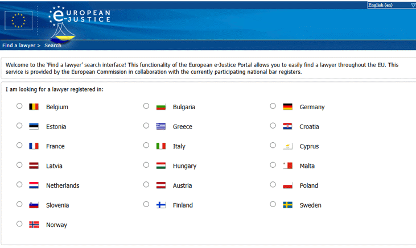Viewport: 416px width, 248px height.
Task: Go to Find a lawyer breadcrumb
Action: pos(19,46)
